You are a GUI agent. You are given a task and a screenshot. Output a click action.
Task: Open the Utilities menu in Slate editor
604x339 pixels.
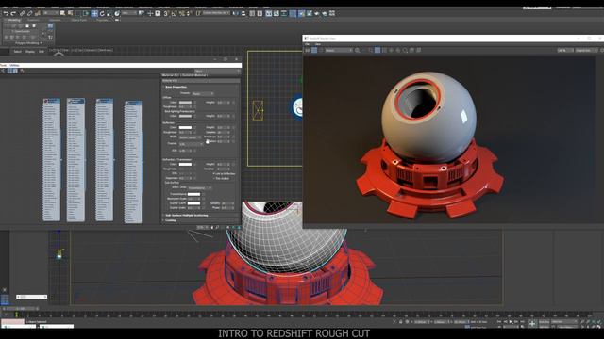click(14, 65)
